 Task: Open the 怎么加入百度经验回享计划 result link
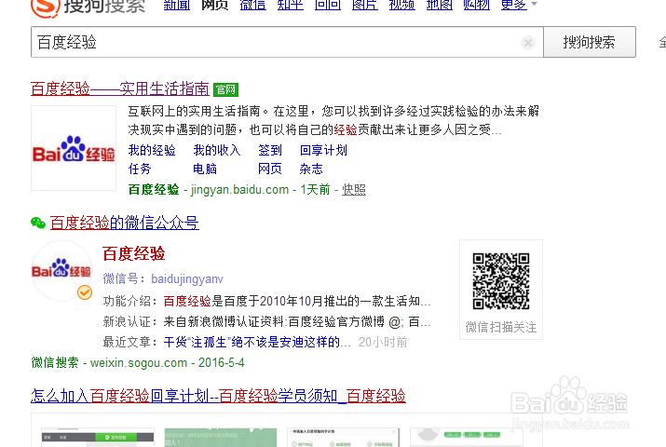pos(218,396)
